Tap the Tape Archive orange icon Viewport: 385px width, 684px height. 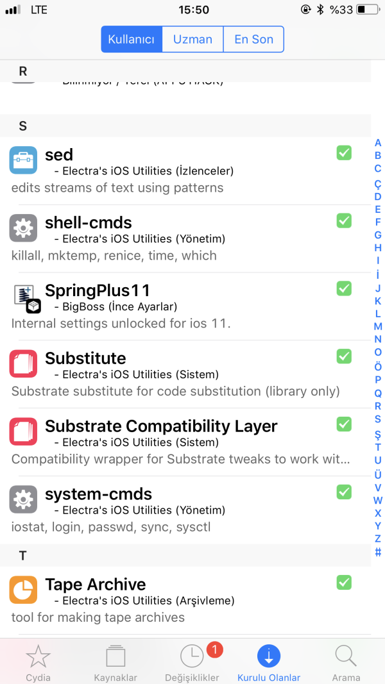[23, 590]
